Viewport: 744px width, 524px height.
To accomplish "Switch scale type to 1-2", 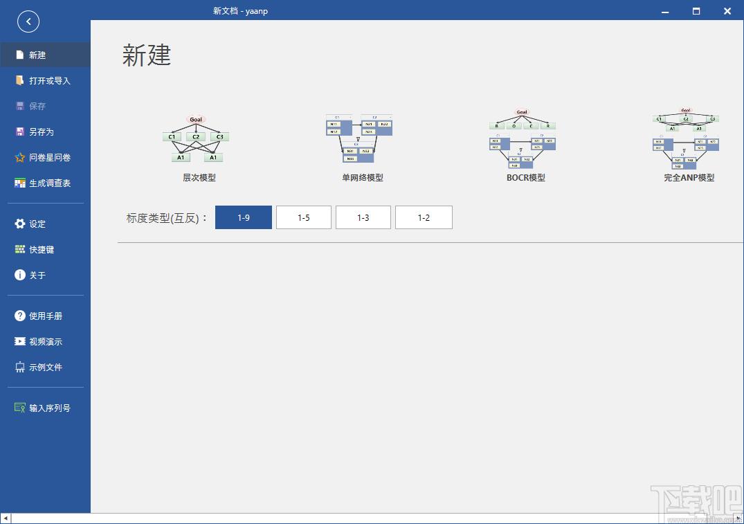I will coord(424,217).
